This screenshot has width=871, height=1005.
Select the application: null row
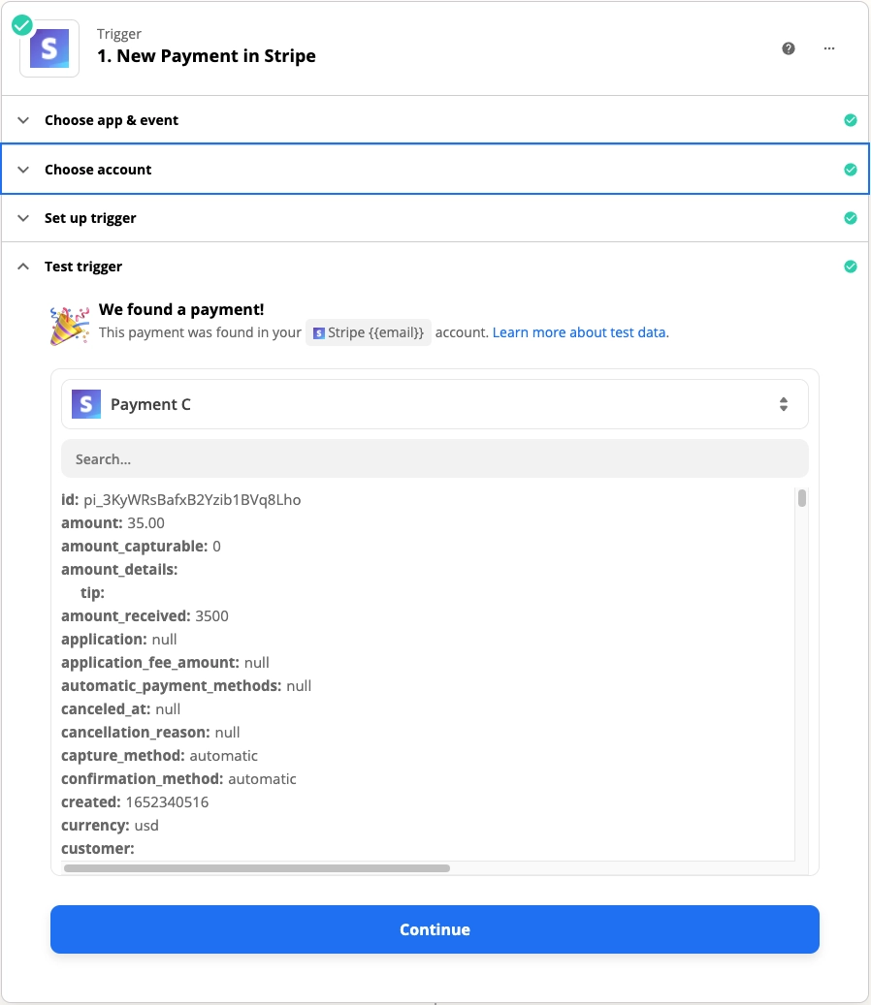118,640
